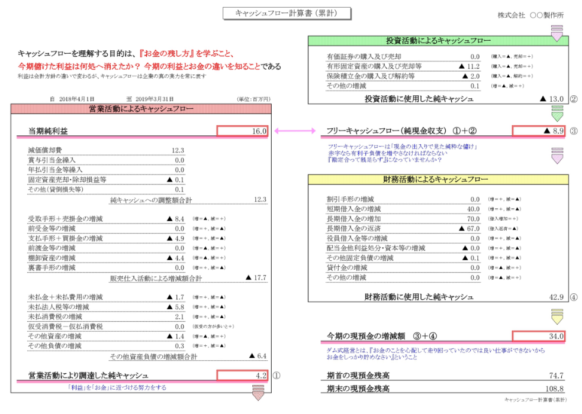The height and width of the screenshot is (414, 582).
Task: Select the ▲6.4 subtotal value
Action: tap(258, 356)
